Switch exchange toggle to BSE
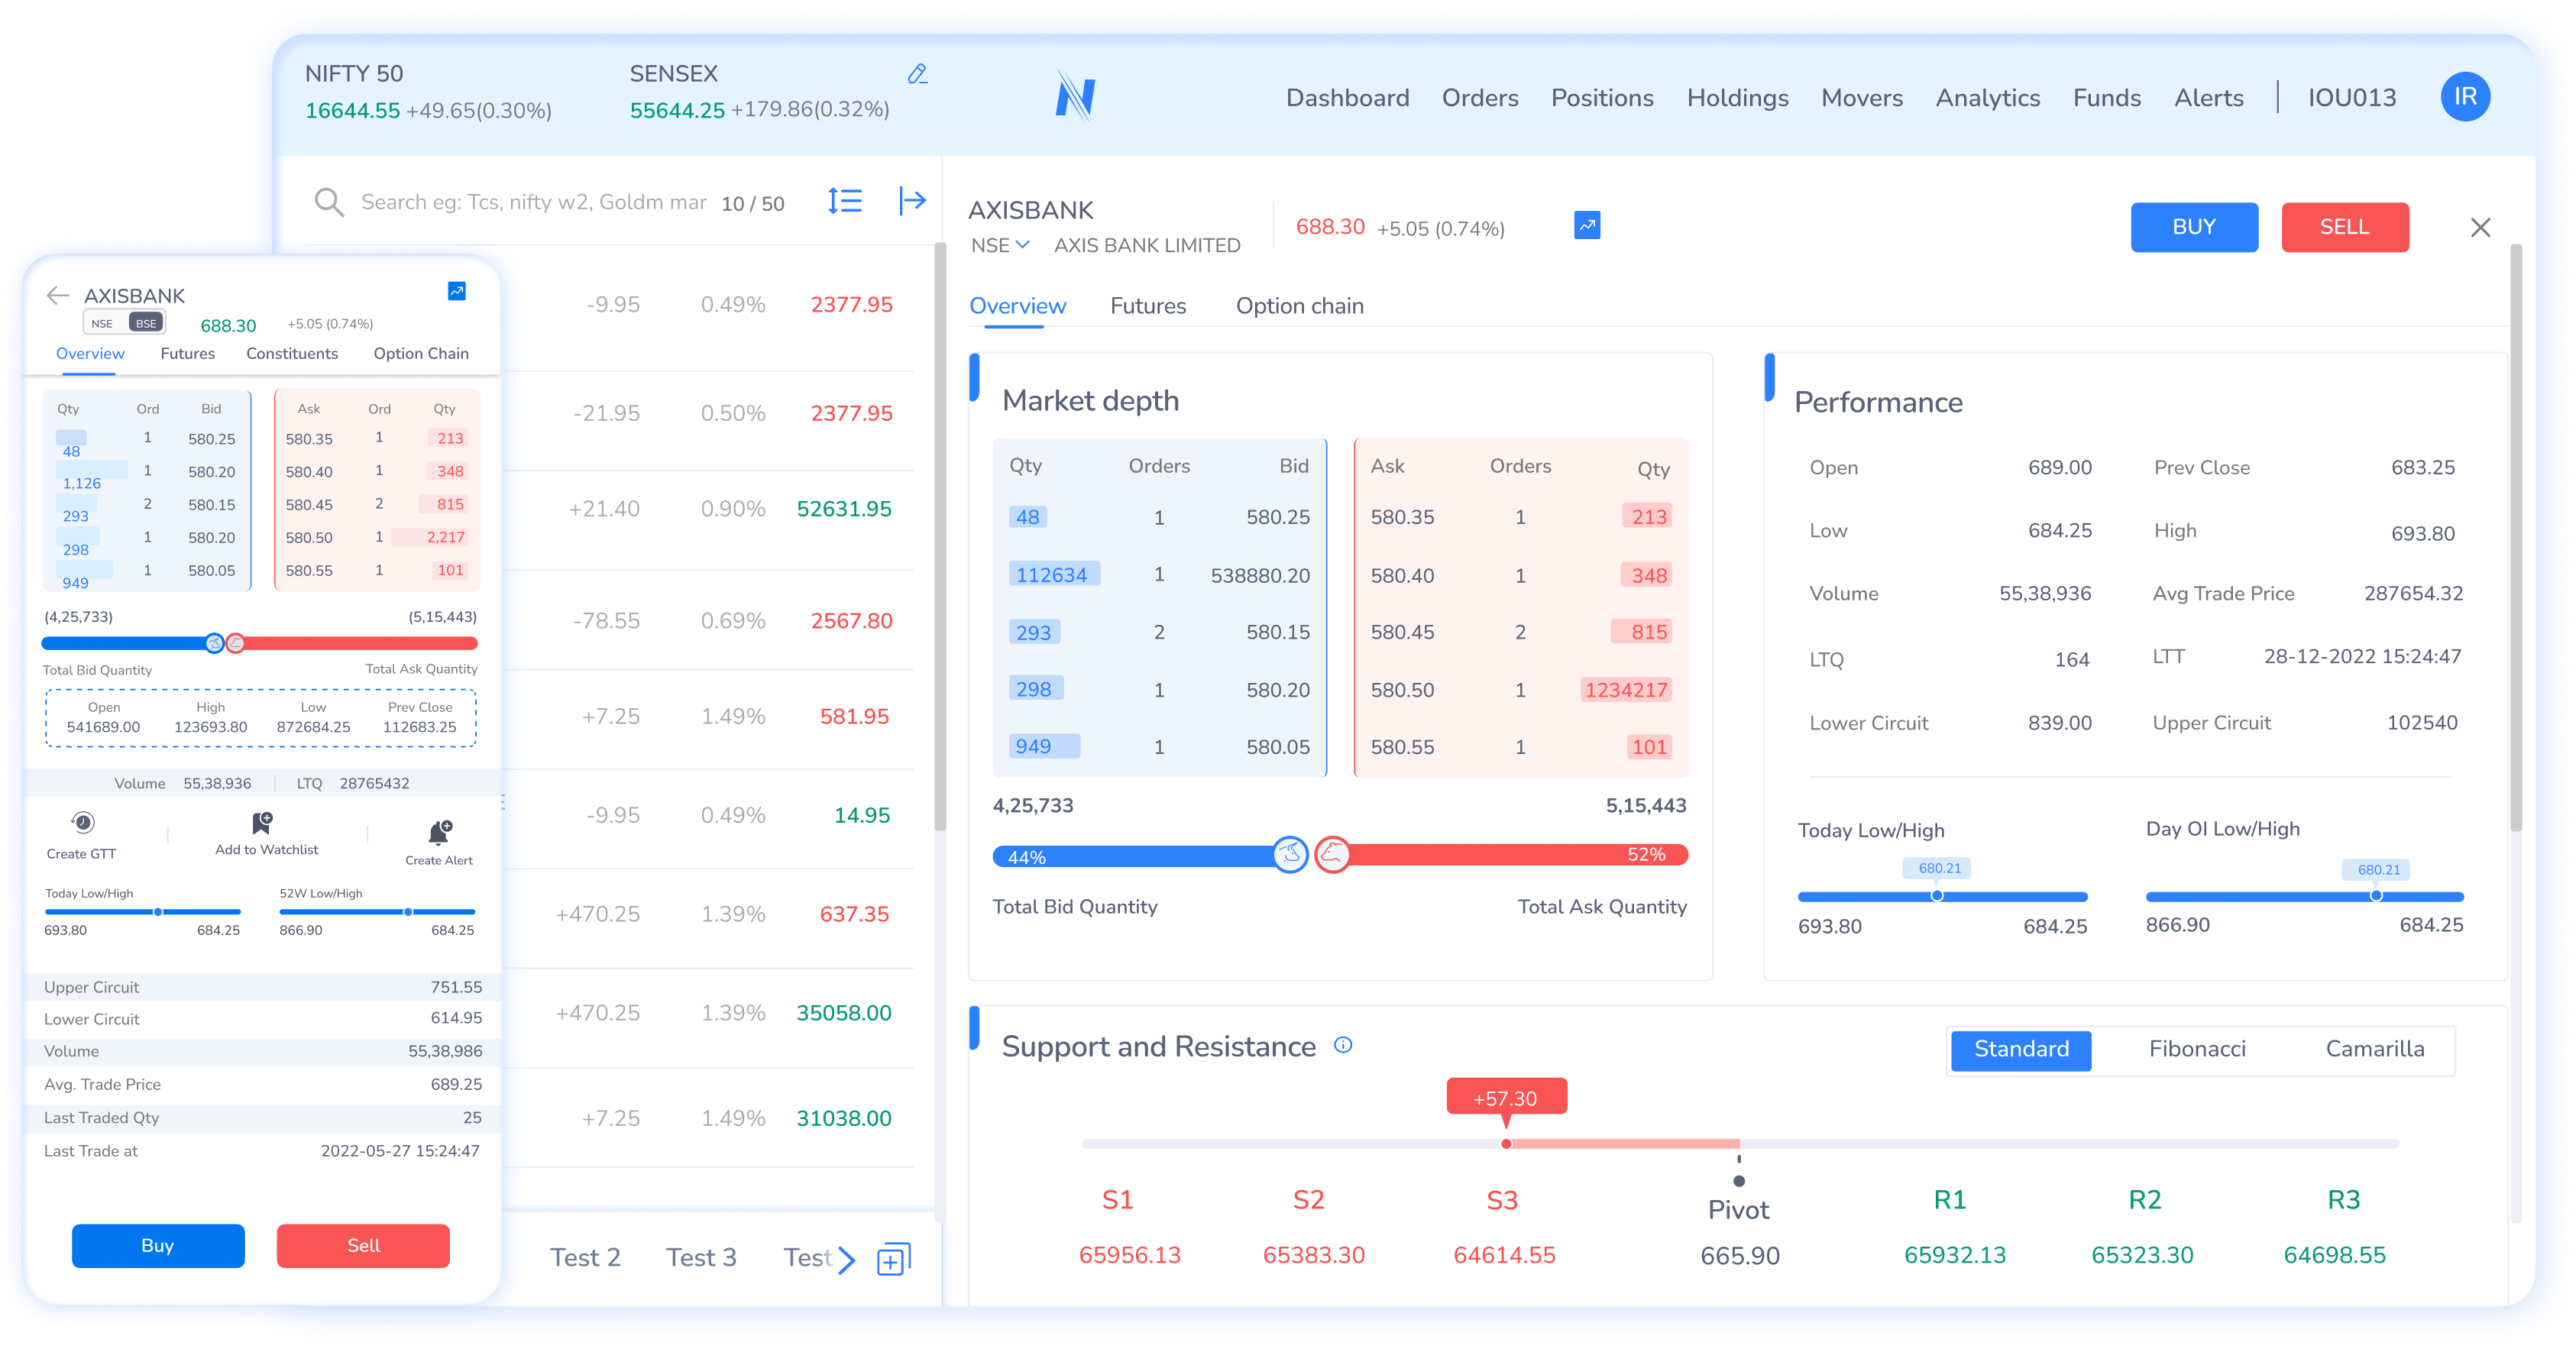The height and width of the screenshot is (1346, 2576). point(146,323)
